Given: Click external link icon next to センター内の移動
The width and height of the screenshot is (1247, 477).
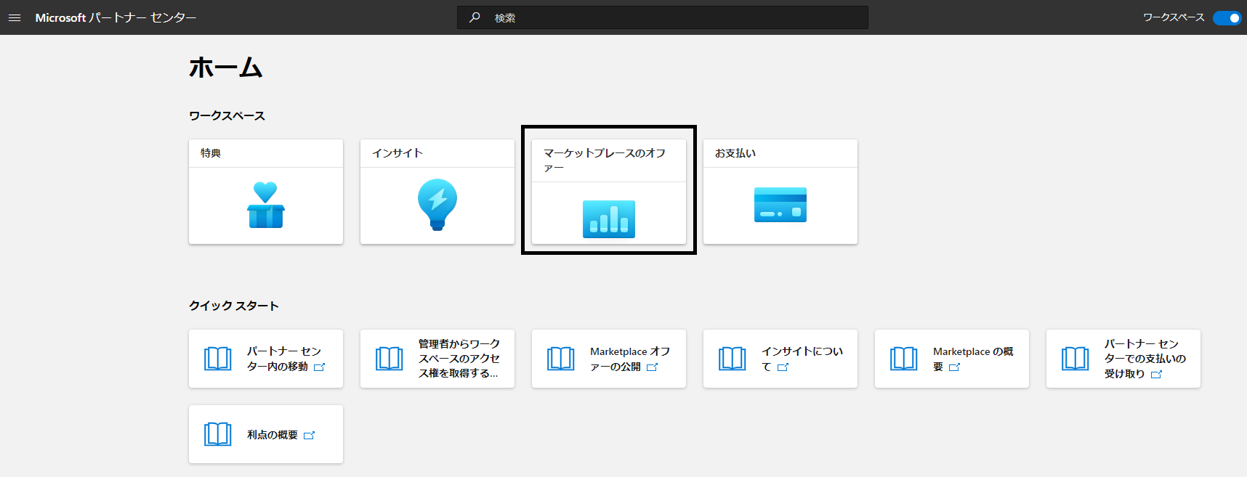Looking at the screenshot, I should tap(319, 367).
